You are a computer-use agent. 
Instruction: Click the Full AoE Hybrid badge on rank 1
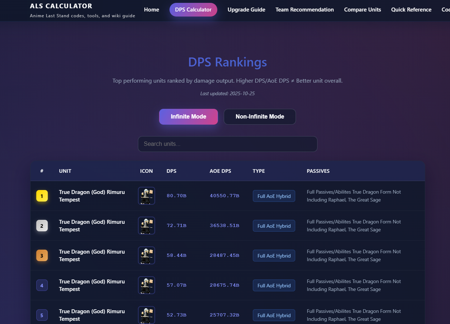274,196
